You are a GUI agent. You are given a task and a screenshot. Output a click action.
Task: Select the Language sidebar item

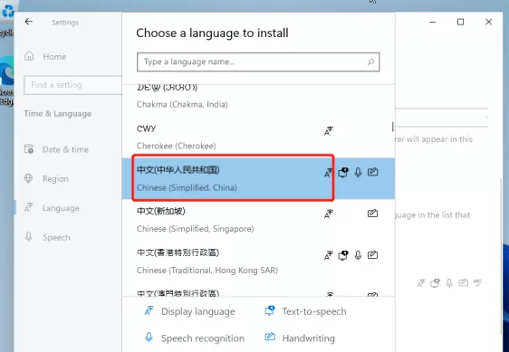point(52,208)
